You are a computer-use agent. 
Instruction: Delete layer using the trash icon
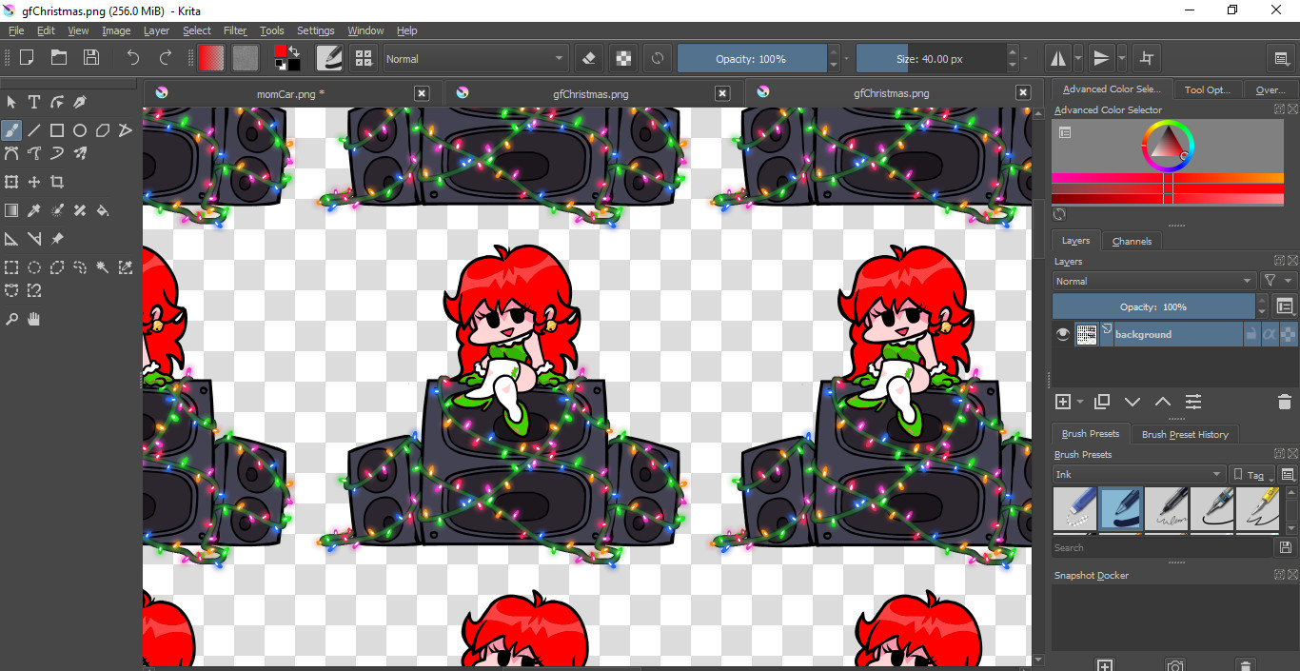point(1284,402)
